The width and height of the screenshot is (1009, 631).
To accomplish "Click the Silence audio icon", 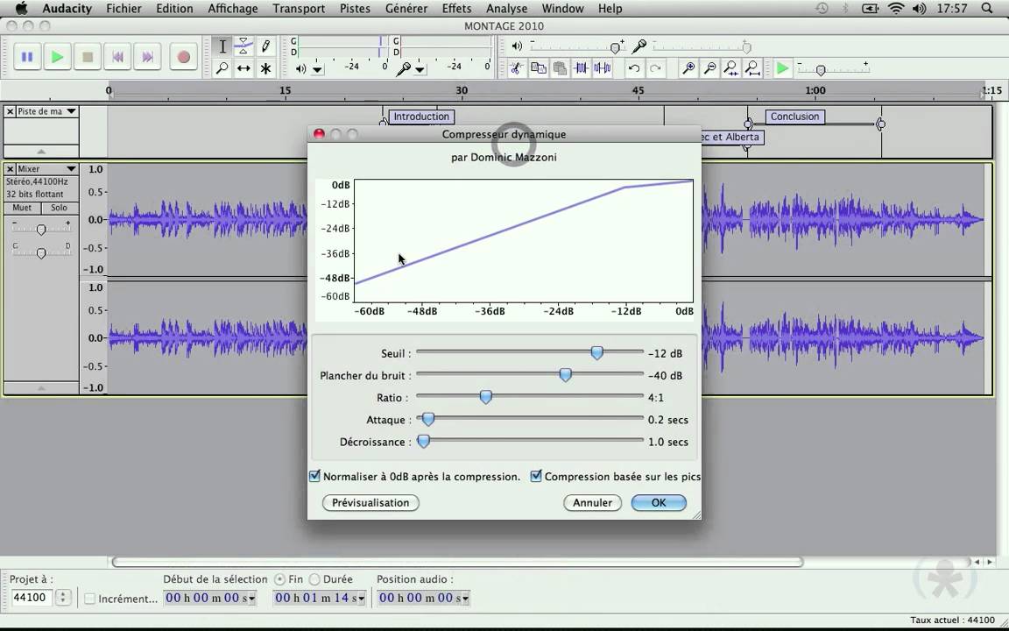I will pos(603,67).
